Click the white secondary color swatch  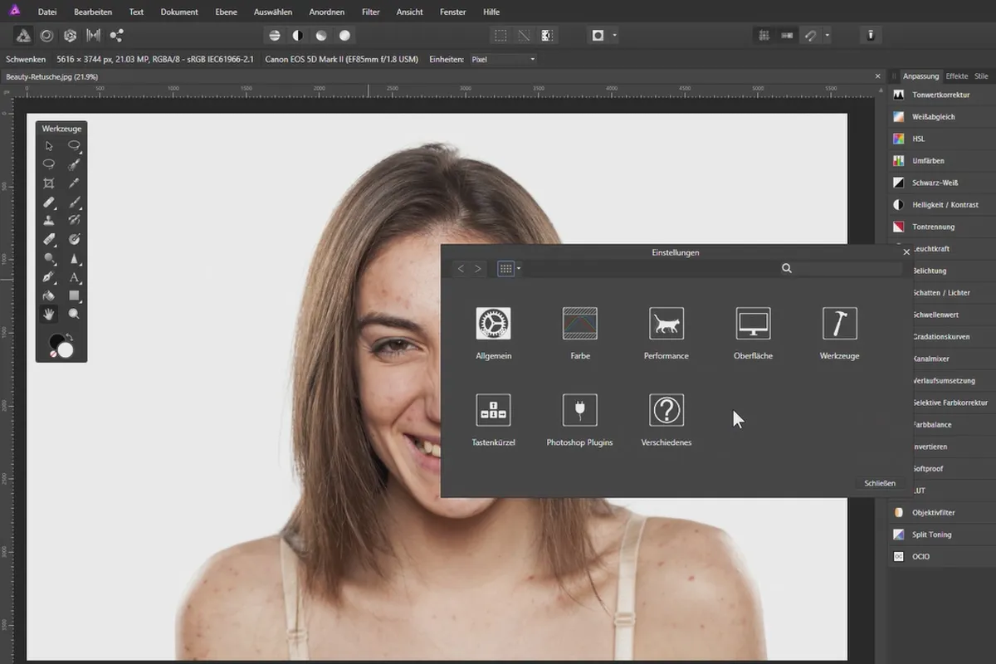[x=66, y=350]
